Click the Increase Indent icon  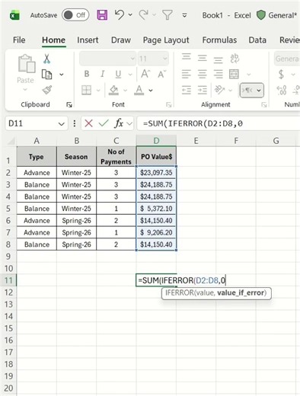pyautogui.click(x=203, y=90)
